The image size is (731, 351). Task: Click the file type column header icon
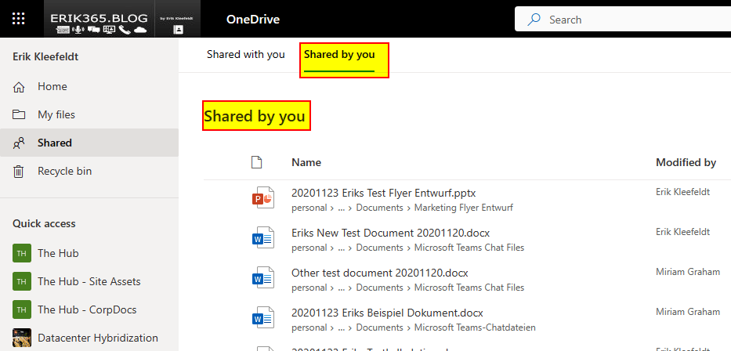[255, 162]
